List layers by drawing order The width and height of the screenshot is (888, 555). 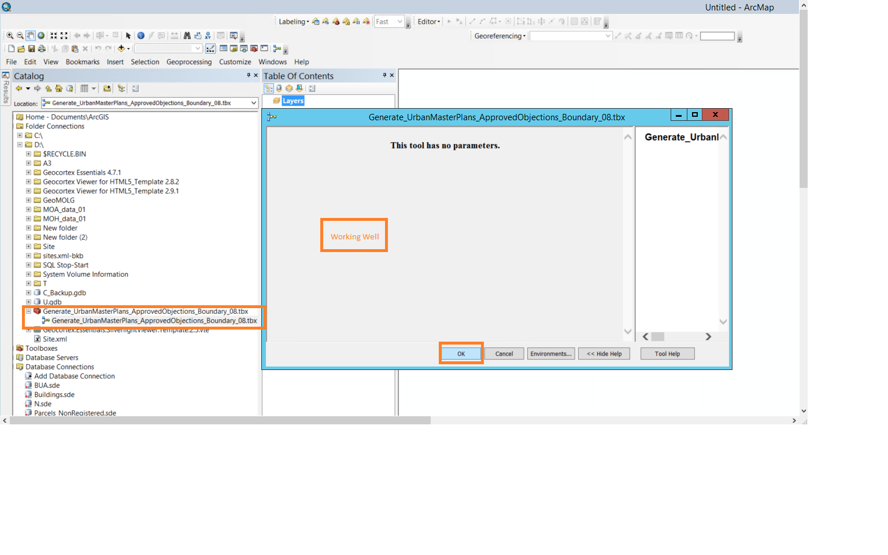(x=269, y=88)
